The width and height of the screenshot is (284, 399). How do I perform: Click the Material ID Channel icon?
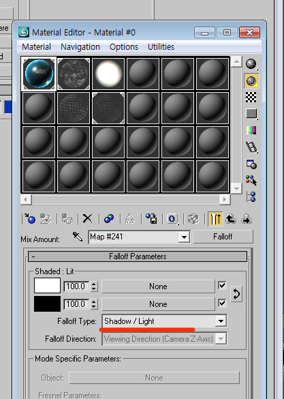tap(172, 219)
